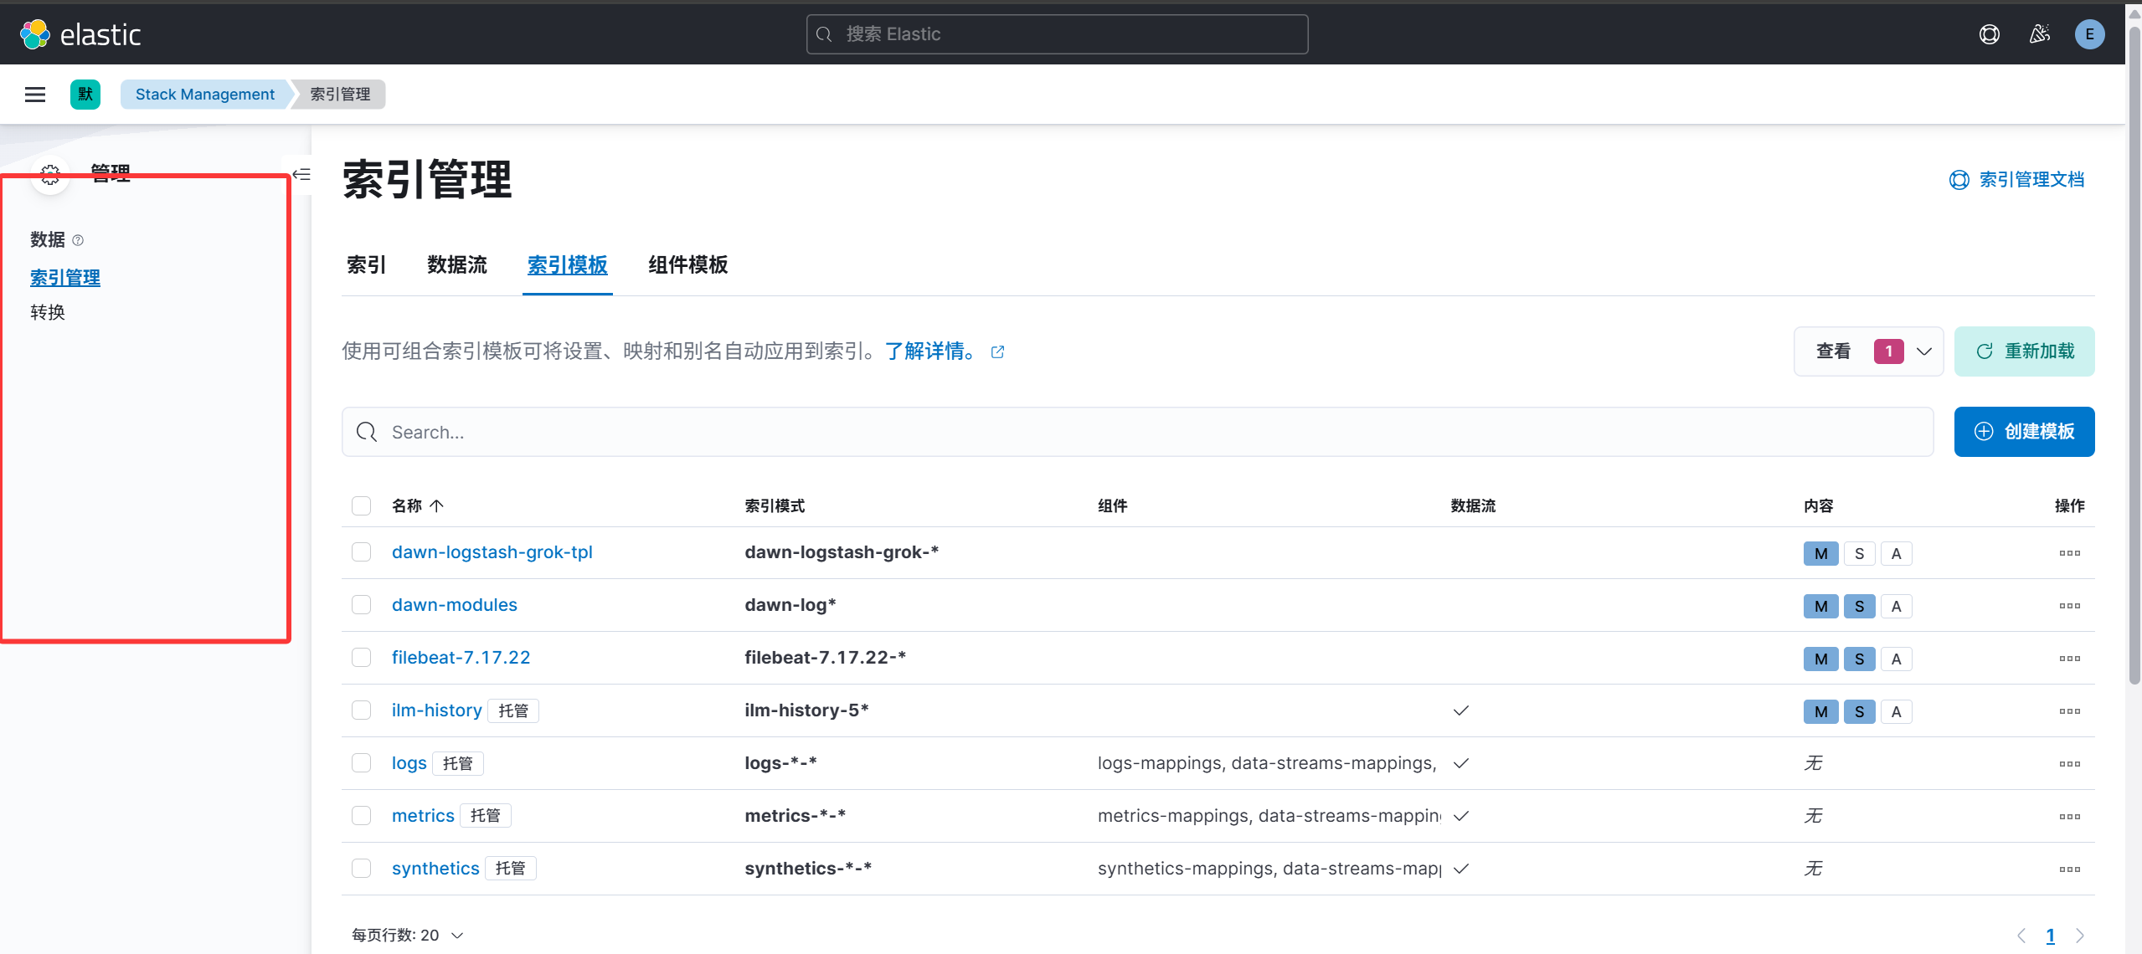2142x954 pixels.
Task: Go to the previous page arrow
Action: pyautogui.click(x=2021, y=936)
